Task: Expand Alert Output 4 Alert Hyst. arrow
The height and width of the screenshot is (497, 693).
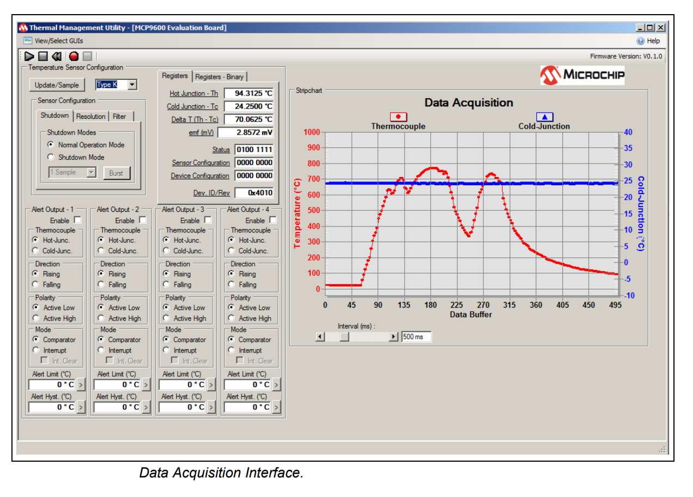Action: pos(276,407)
